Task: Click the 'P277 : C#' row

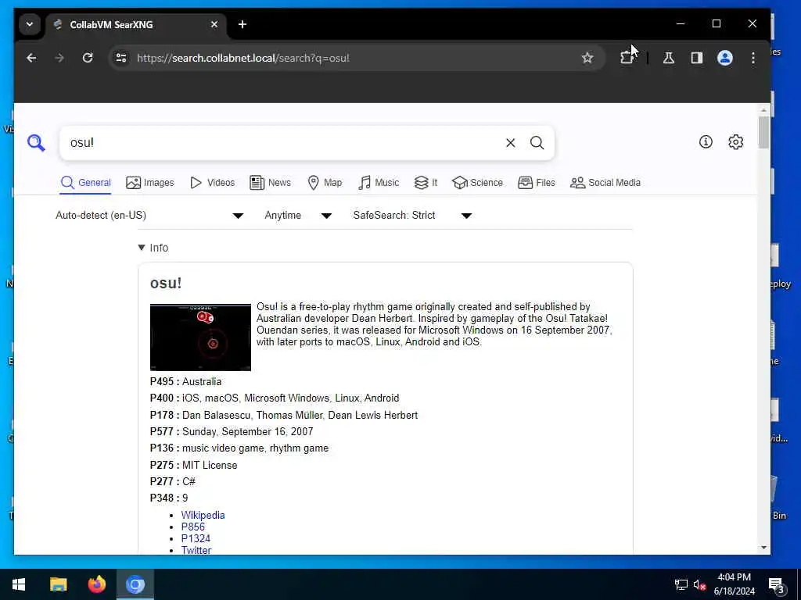Action: click(x=173, y=481)
